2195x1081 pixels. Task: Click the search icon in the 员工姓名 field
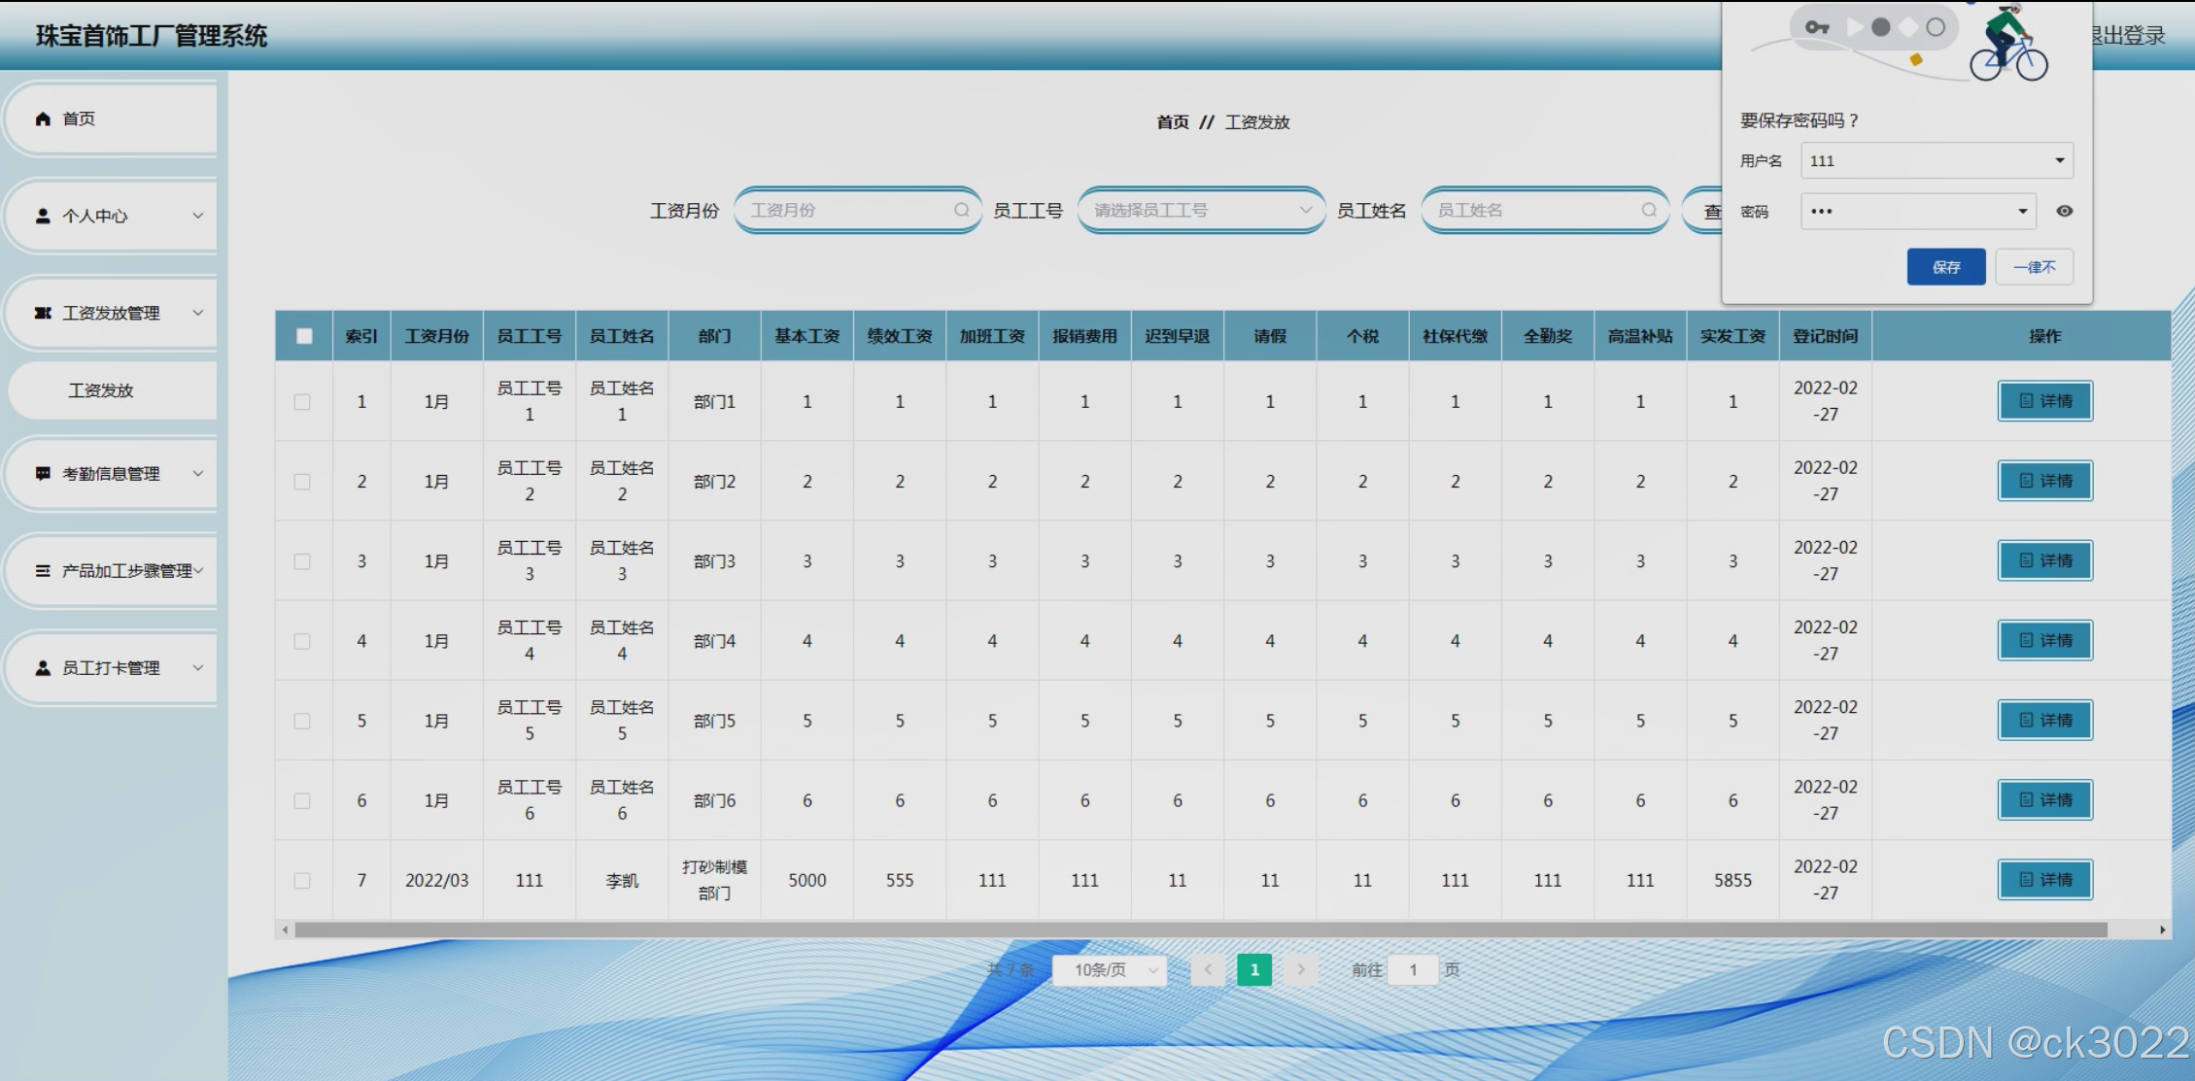tap(1648, 210)
